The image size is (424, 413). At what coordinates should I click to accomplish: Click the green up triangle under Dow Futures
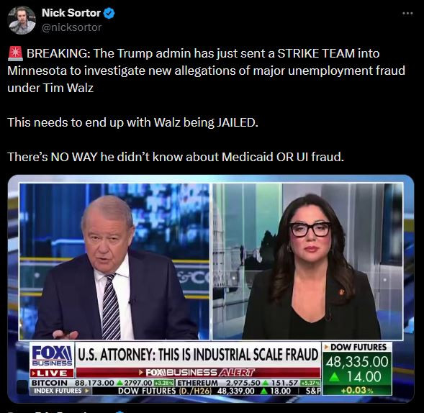(334, 376)
